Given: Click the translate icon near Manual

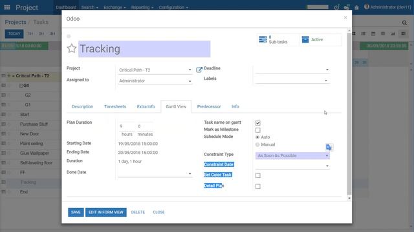Looking at the screenshot, I should 329,148.
